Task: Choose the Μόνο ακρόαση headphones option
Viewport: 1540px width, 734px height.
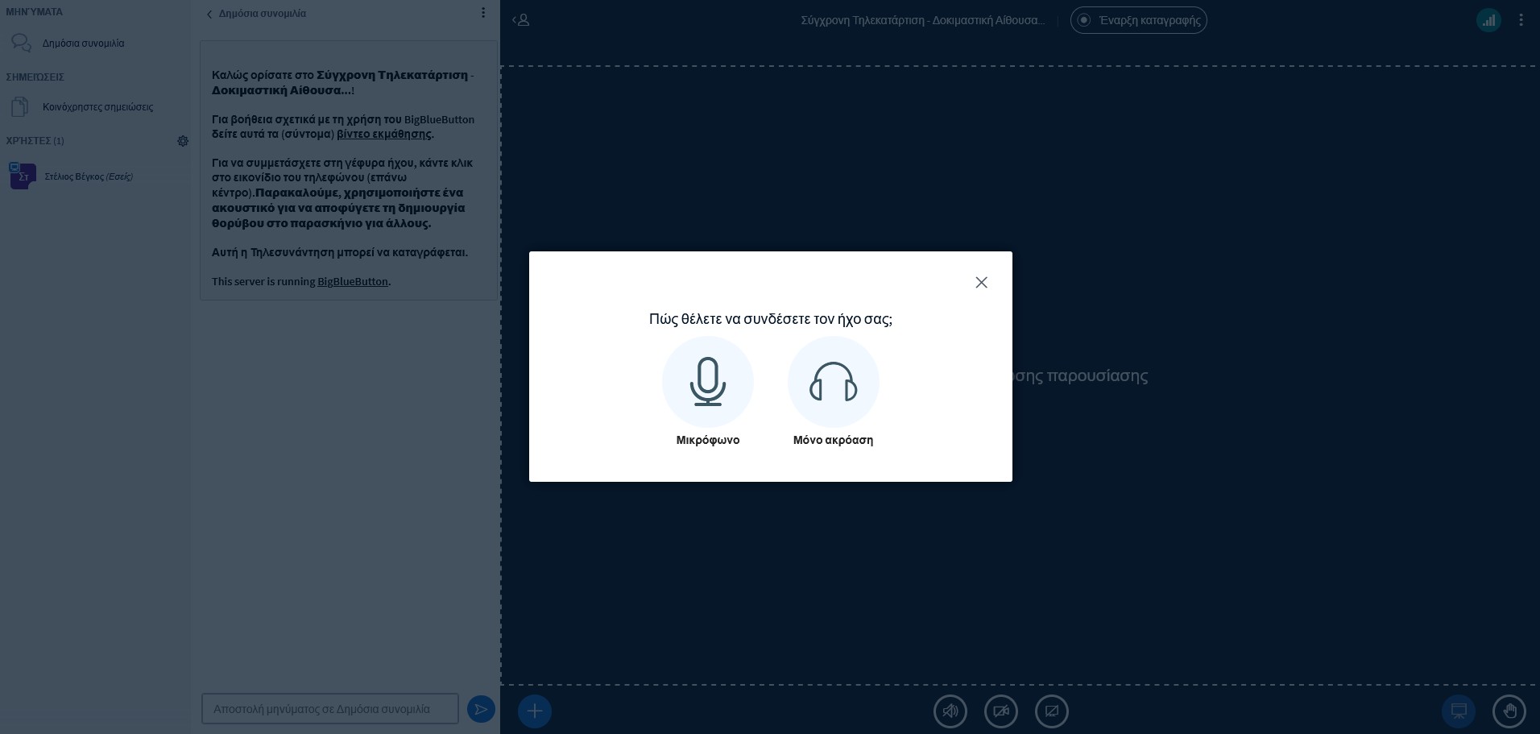Action: (833, 382)
